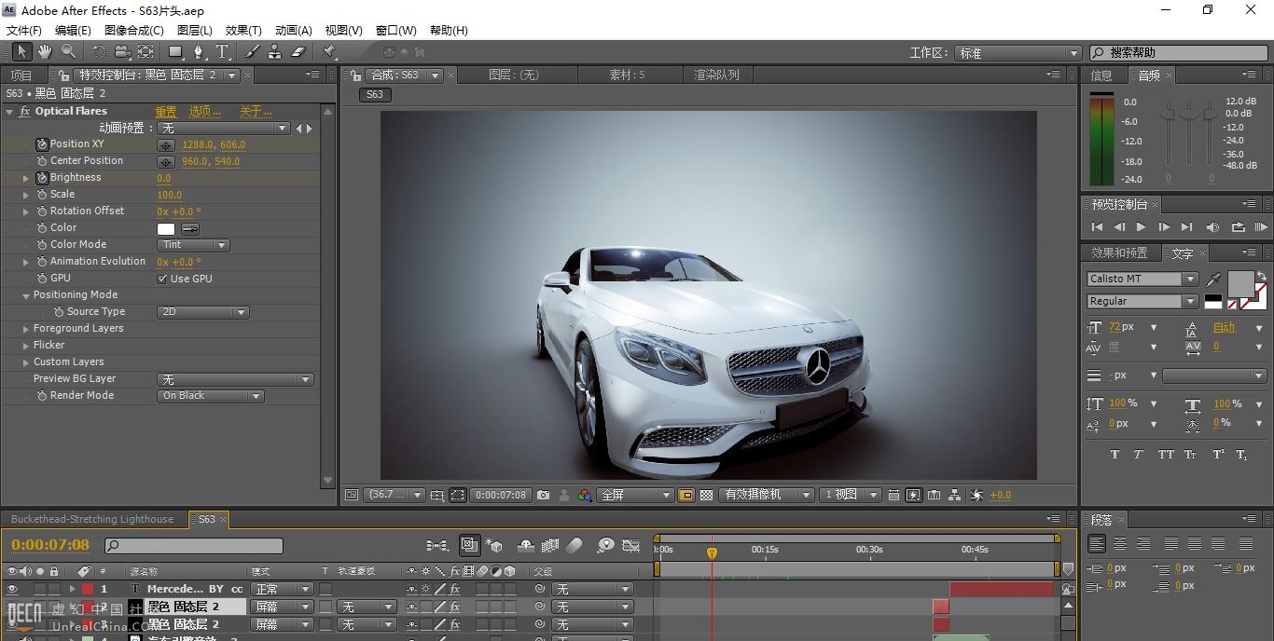Play the preview with the play button
This screenshot has height=641, width=1274.
[1141, 226]
